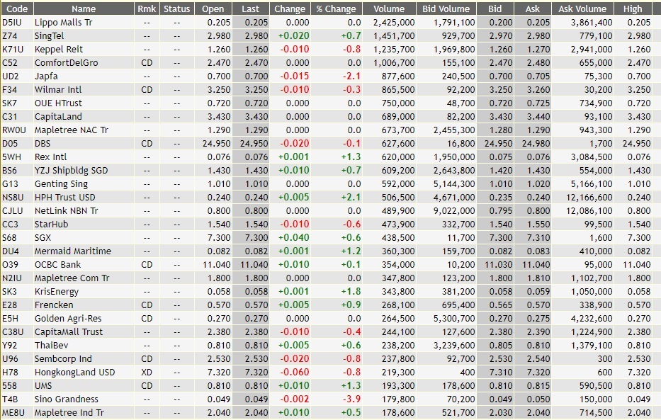Click the HPH Trust USD name
The image size is (661, 420).
[65, 198]
